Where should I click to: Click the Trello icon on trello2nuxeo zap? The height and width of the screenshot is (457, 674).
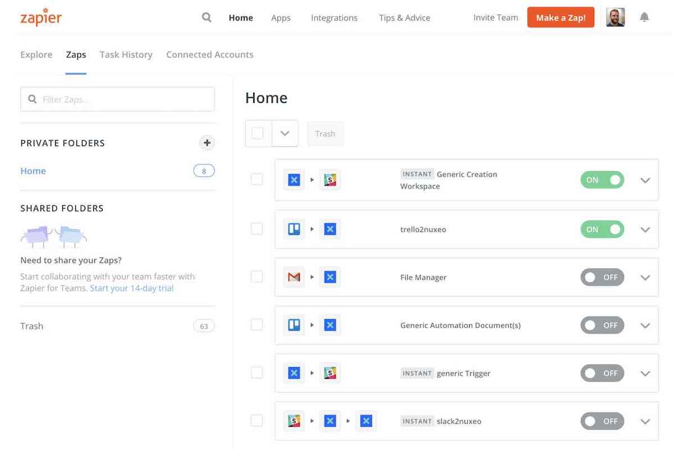294,229
